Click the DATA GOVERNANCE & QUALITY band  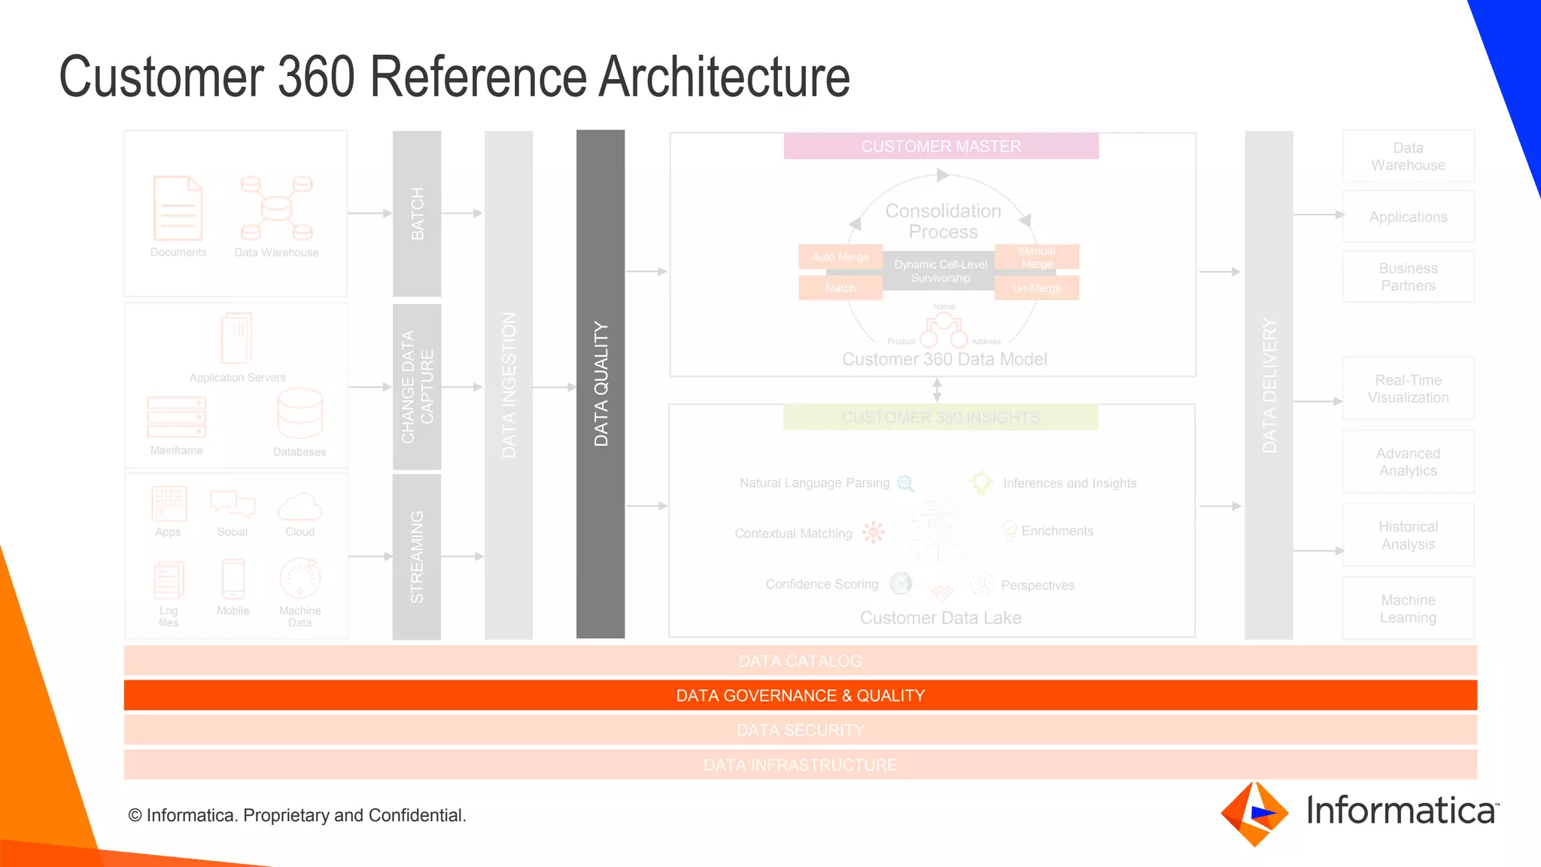click(800, 695)
